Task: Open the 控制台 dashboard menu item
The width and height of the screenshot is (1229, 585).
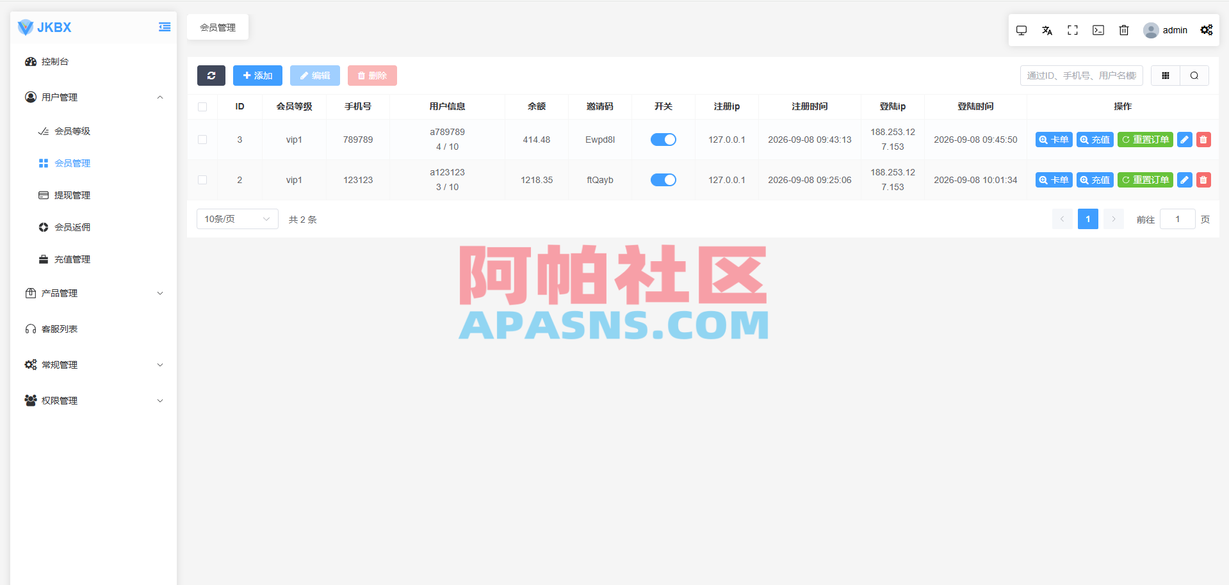Action: (94, 61)
